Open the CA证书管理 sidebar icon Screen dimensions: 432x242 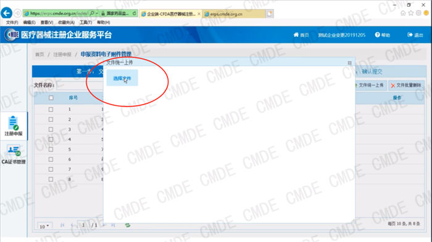[x=13, y=155]
